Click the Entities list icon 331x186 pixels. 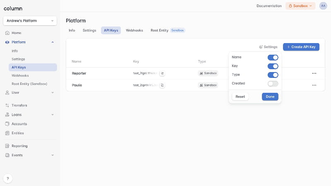7,133
